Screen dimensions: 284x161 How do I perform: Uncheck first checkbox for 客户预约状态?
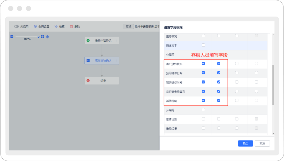[203, 63]
